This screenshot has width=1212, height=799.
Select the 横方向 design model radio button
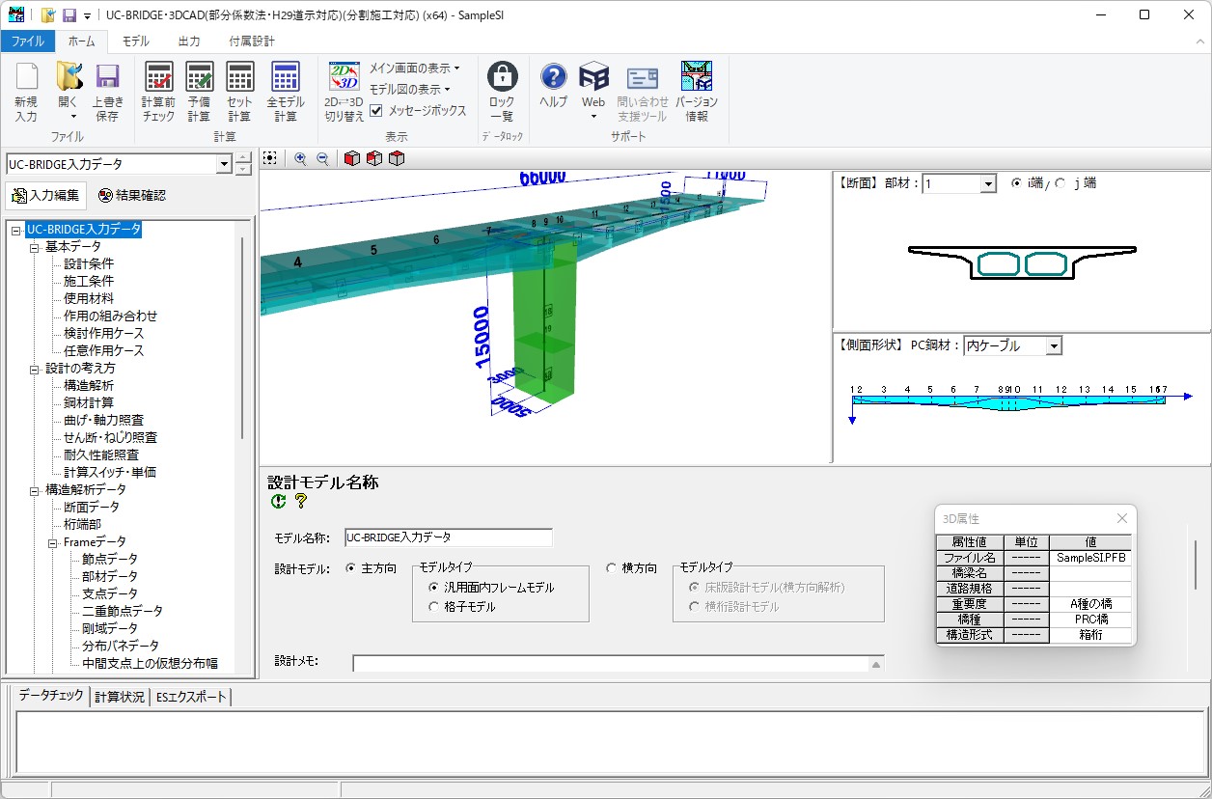612,568
